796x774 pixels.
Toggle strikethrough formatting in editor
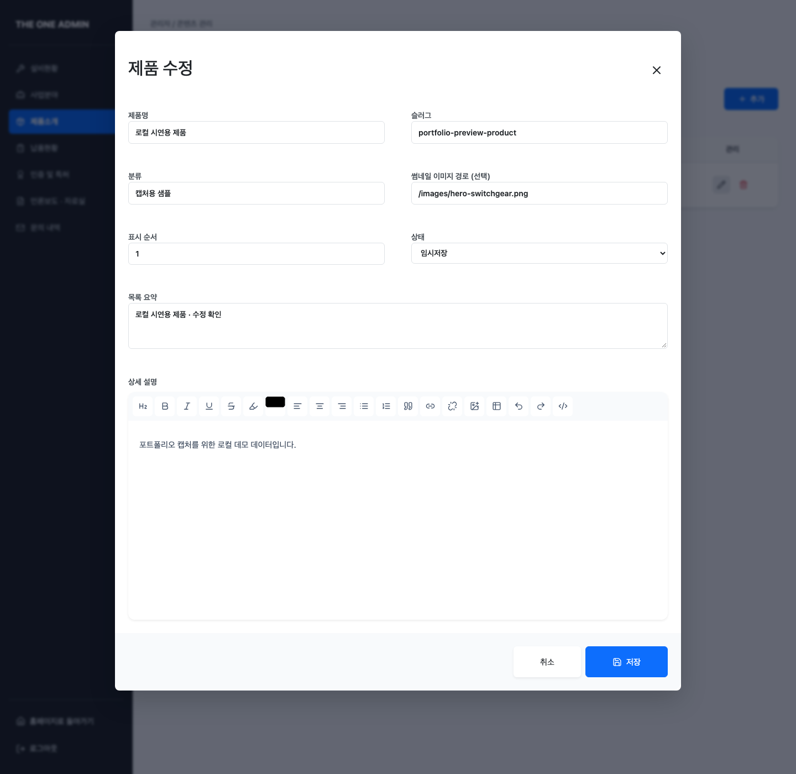click(231, 406)
